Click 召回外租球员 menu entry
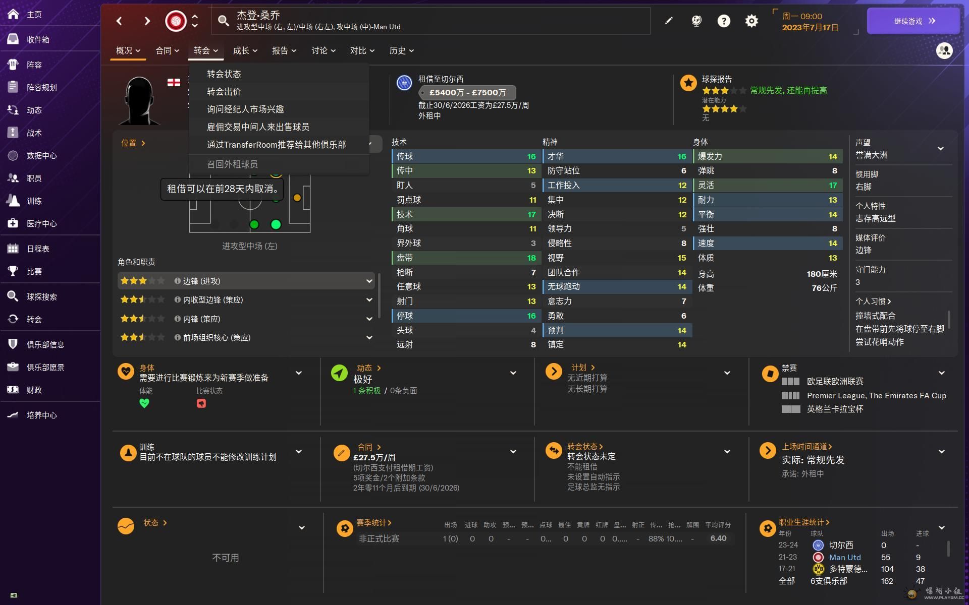This screenshot has height=605, width=969. (279, 164)
